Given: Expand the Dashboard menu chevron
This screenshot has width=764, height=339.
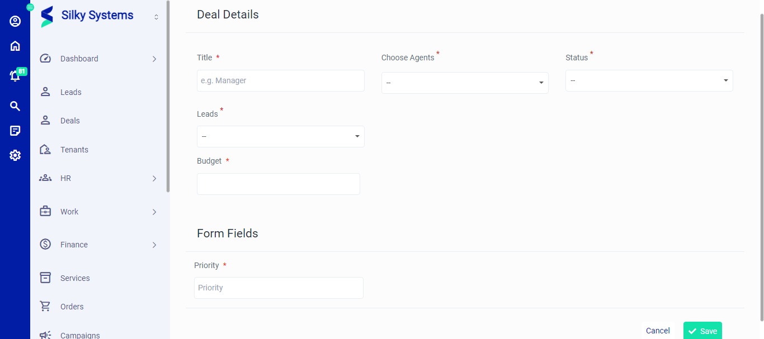Looking at the screenshot, I should click(154, 59).
